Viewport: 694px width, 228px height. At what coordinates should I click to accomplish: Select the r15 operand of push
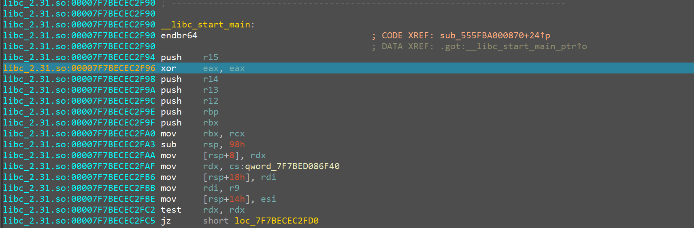tap(211, 57)
